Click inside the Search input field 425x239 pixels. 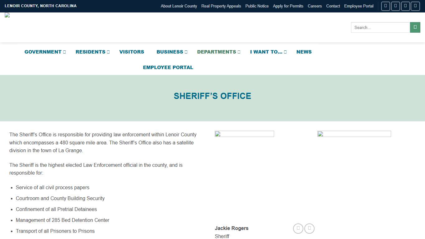[380, 27]
